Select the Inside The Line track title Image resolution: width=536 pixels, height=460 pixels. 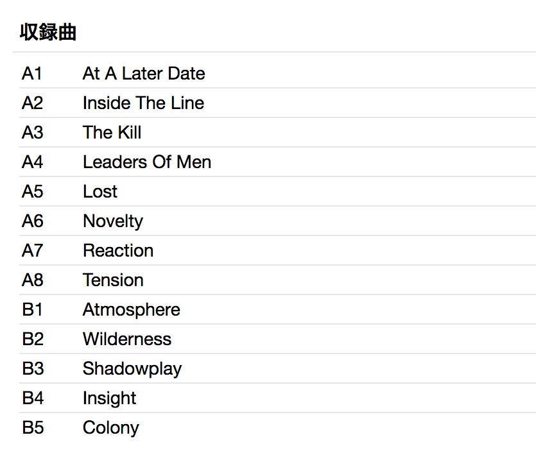[143, 103]
